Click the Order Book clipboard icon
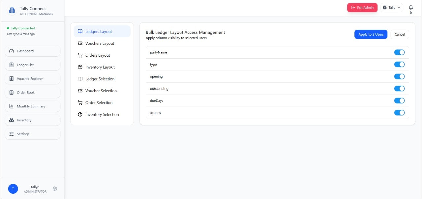 (x=12, y=93)
